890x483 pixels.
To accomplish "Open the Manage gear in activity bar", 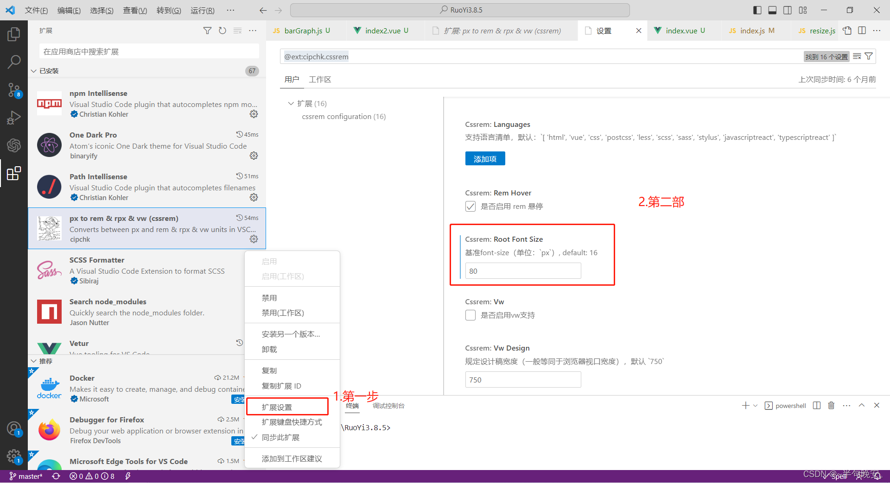I will pos(14,457).
